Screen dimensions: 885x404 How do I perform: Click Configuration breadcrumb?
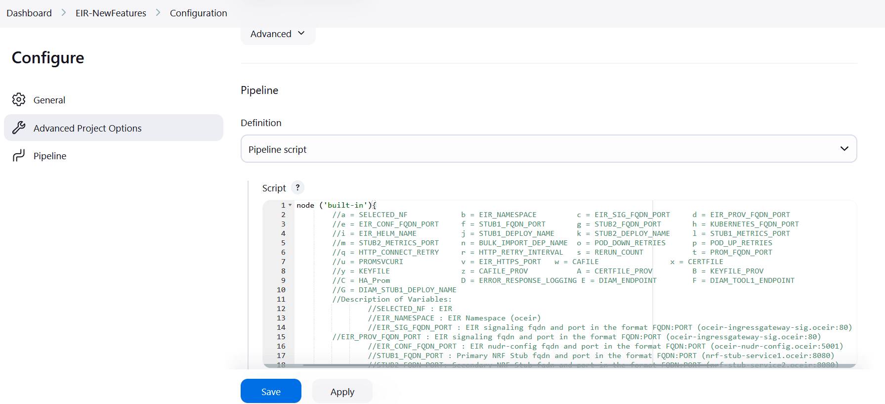[x=199, y=13]
